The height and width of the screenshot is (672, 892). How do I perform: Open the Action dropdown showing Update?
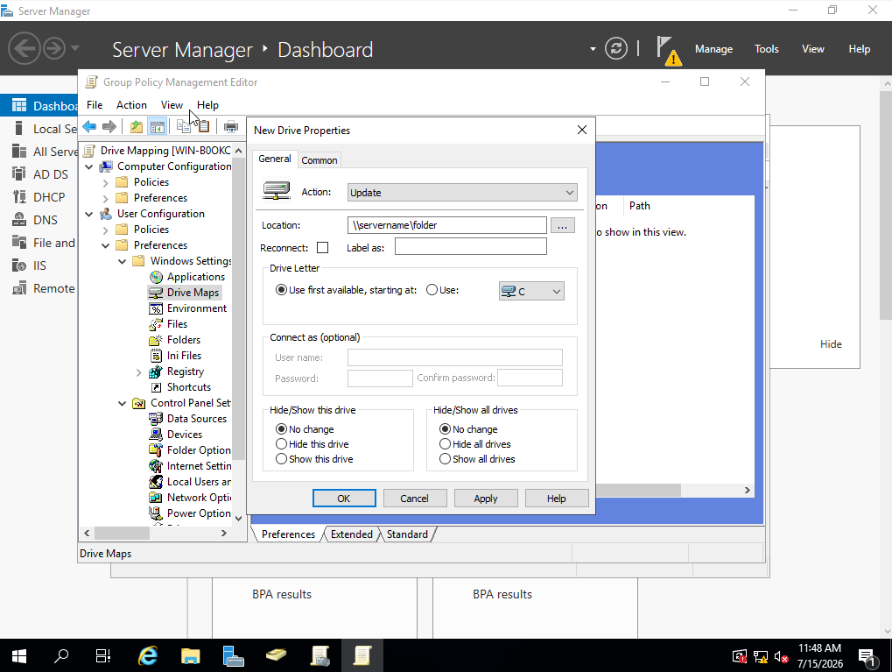[x=462, y=193]
